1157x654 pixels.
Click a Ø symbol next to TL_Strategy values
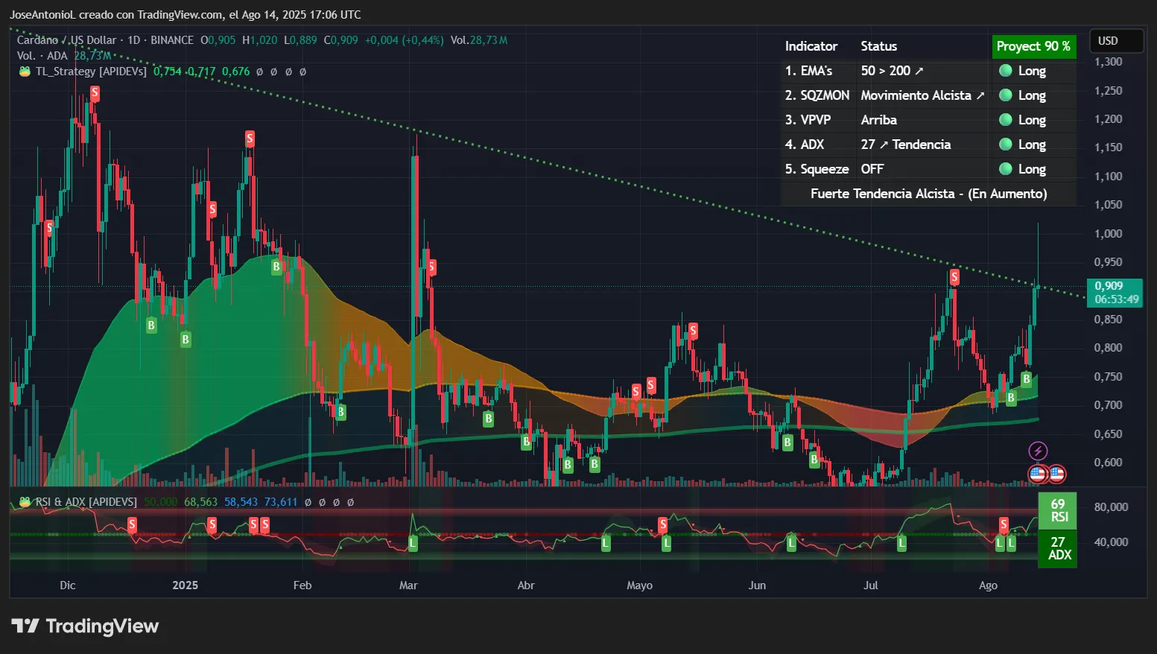point(260,72)
